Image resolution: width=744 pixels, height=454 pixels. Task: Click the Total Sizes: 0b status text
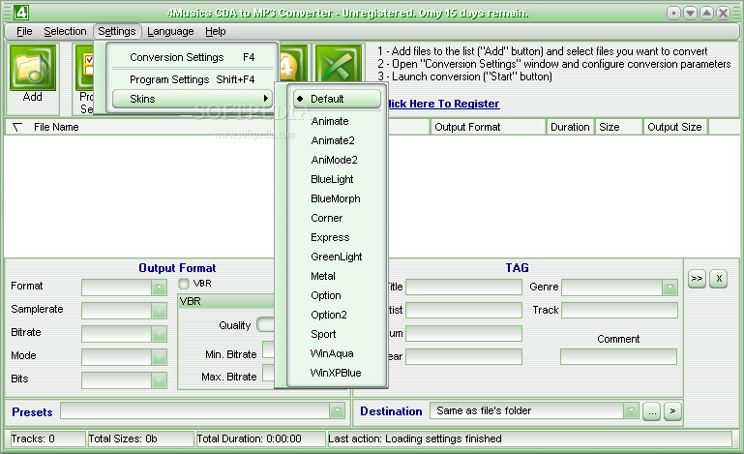coord(123,439)
